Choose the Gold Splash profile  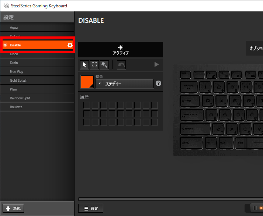37,81
